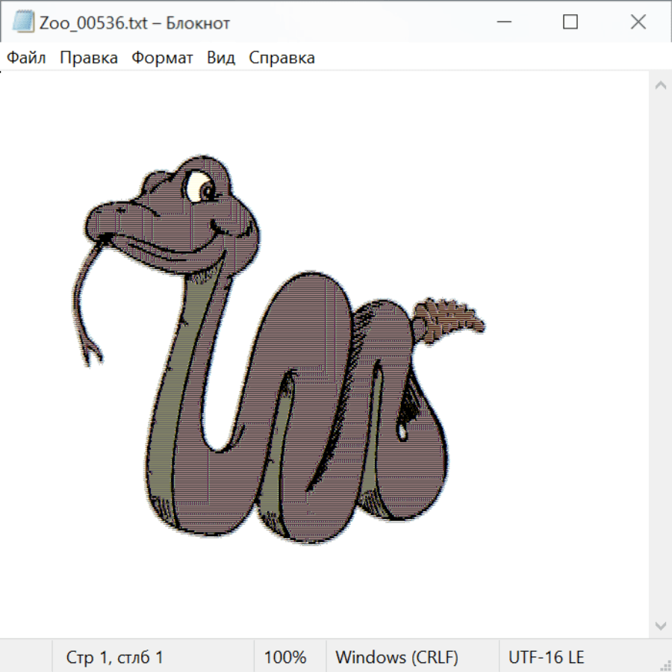Click the 'Стр 1, стлб 1' status indicator
This screenshot has height=672, width=672.
click(115, 657)
